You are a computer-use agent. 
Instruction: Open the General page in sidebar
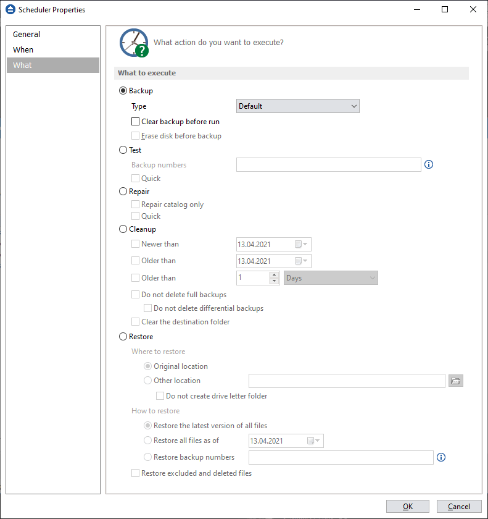click(x=53, y=35)
